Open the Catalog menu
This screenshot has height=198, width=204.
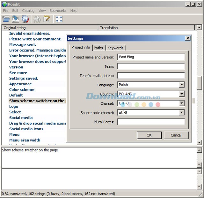[28, 11]
